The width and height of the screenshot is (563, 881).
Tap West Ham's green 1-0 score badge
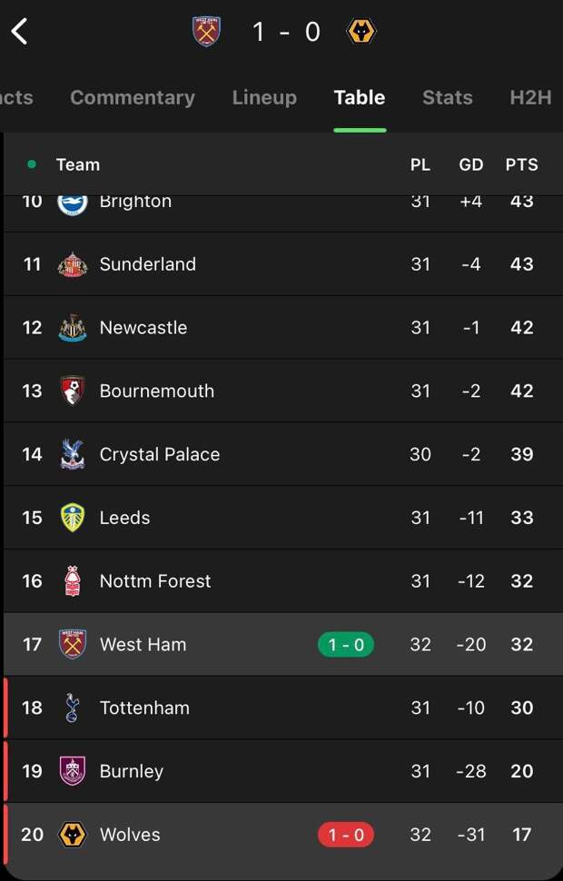click(x=346, y=645)
